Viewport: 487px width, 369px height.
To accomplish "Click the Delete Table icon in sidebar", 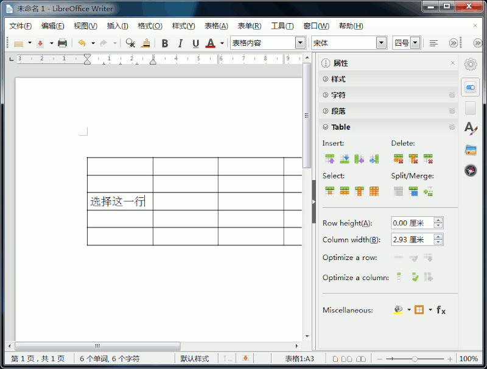I will click(428, 159).
